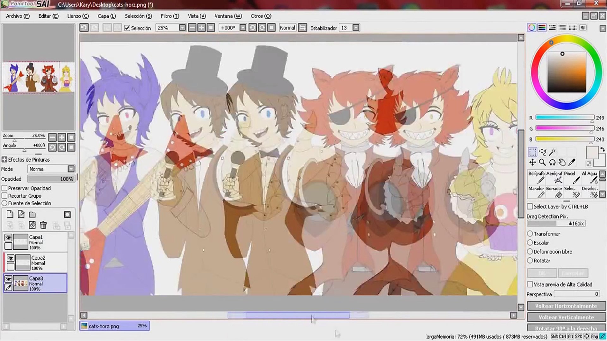
Task: Open the layer Mode Normal dropdown
Action: pyautogui.click(x=71, y=169)
